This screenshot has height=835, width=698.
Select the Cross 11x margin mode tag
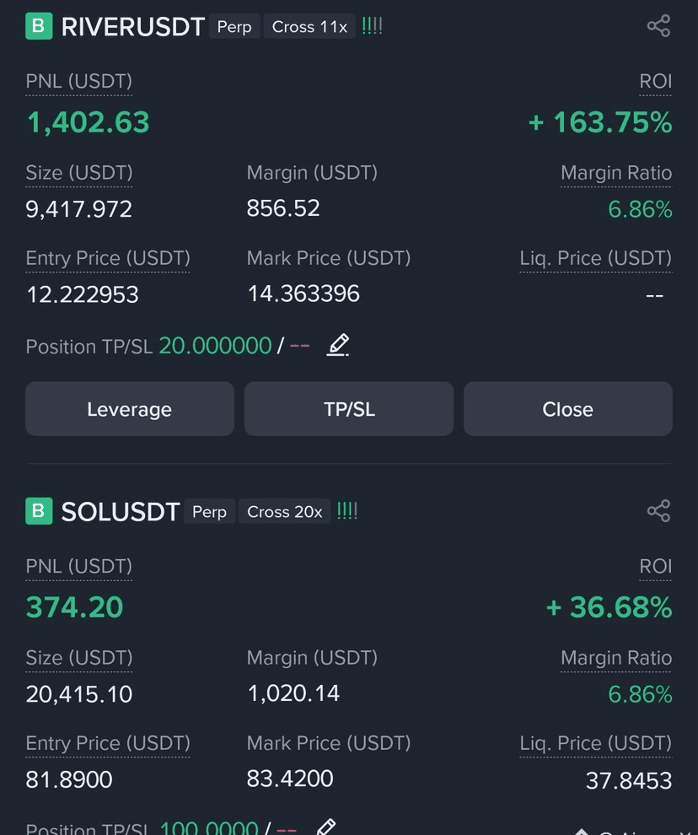[x=309, y=27]
